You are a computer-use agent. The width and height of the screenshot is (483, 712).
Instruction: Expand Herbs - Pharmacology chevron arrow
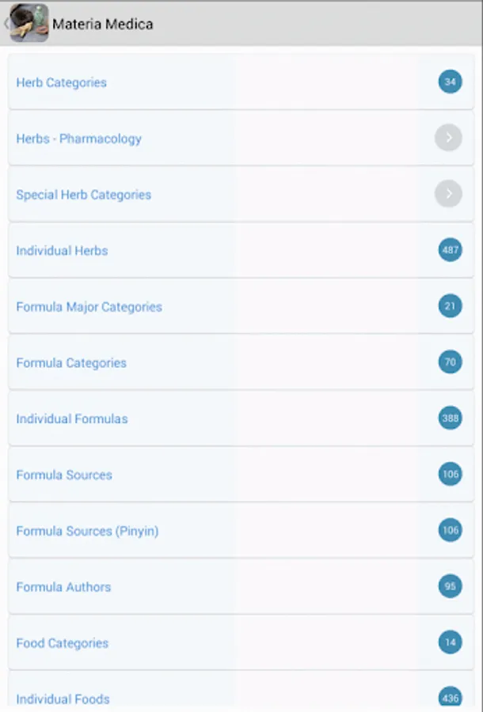tap(448, 138)
